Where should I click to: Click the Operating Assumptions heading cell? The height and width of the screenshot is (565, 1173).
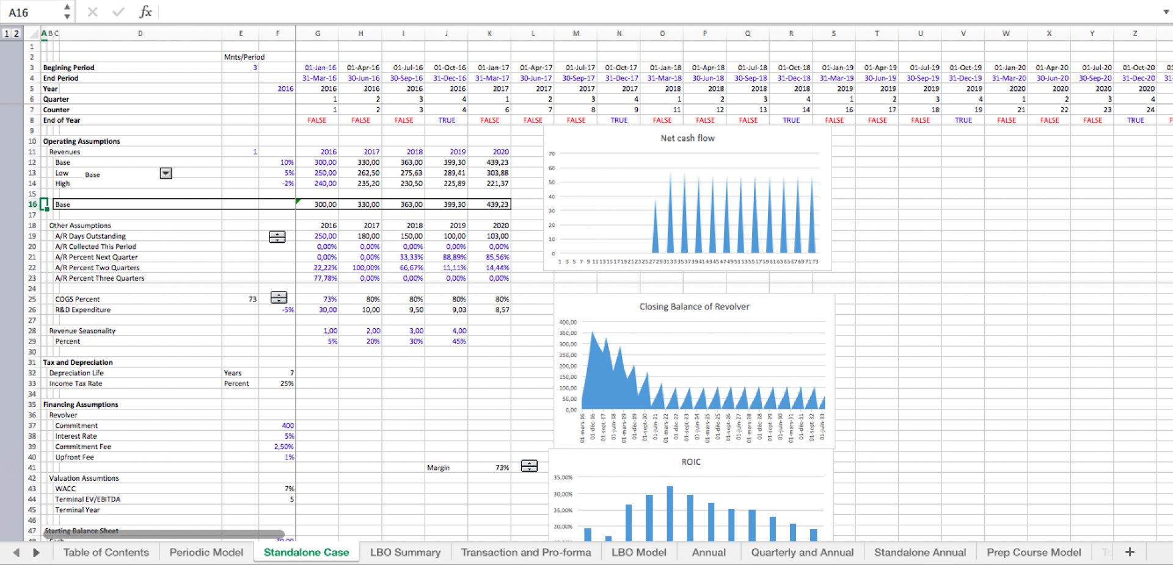click(81, 142)
